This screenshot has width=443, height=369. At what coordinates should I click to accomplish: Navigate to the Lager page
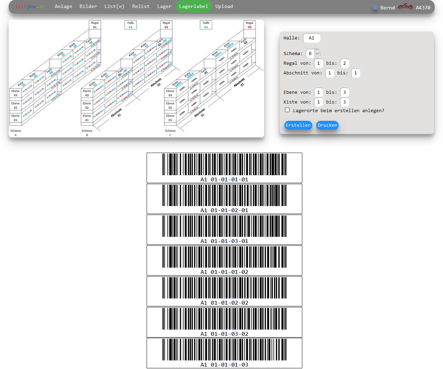164,6
